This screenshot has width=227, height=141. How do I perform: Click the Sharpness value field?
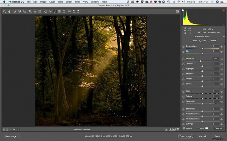[x=215, y=109]
